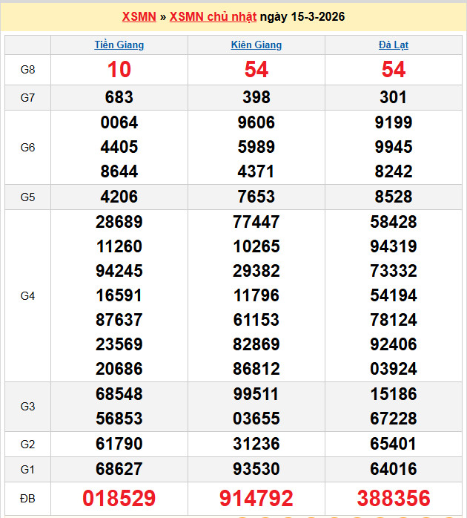Open the XSMN link in the header
Viewport: 467px width, 518px height.
pyautogui.click(x=139, y=17)
